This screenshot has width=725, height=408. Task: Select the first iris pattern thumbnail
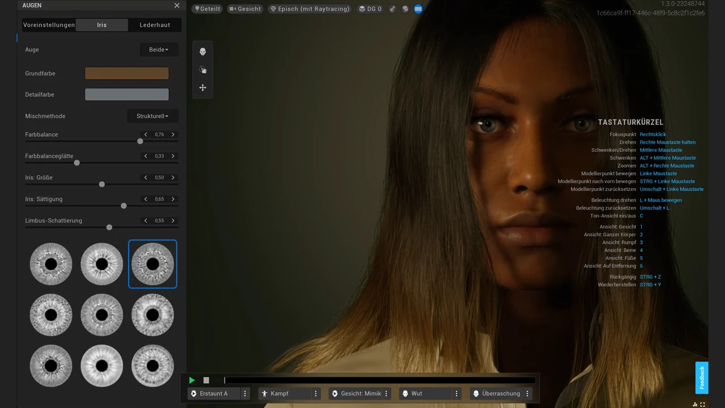(x=51, y=264)
